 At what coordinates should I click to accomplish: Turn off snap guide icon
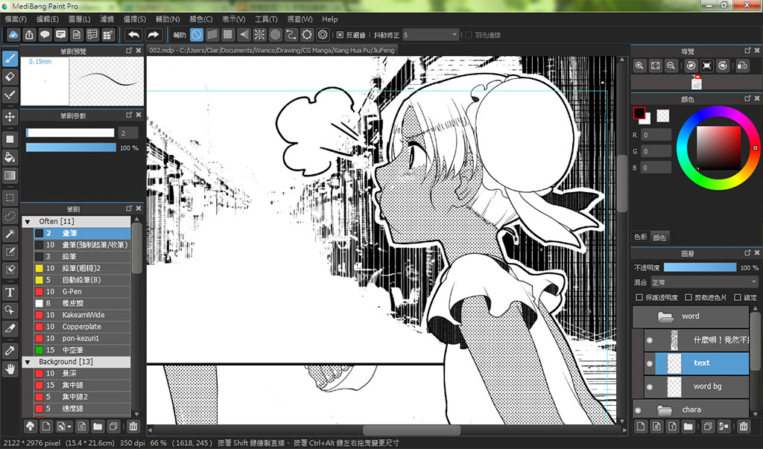[197, 34]
